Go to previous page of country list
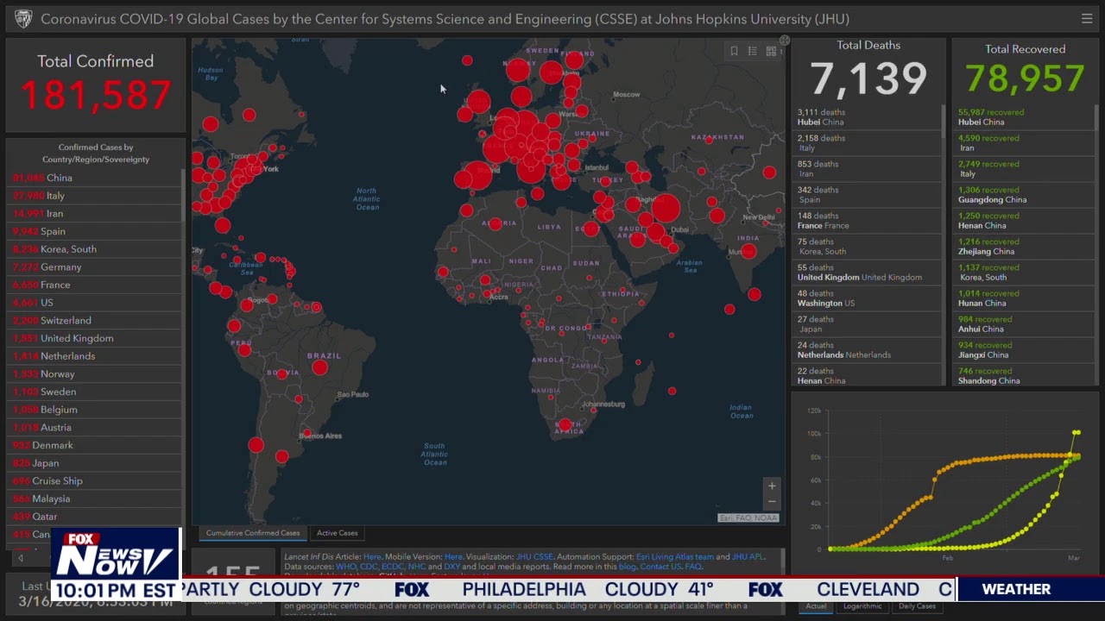 (x=21, y=558)
